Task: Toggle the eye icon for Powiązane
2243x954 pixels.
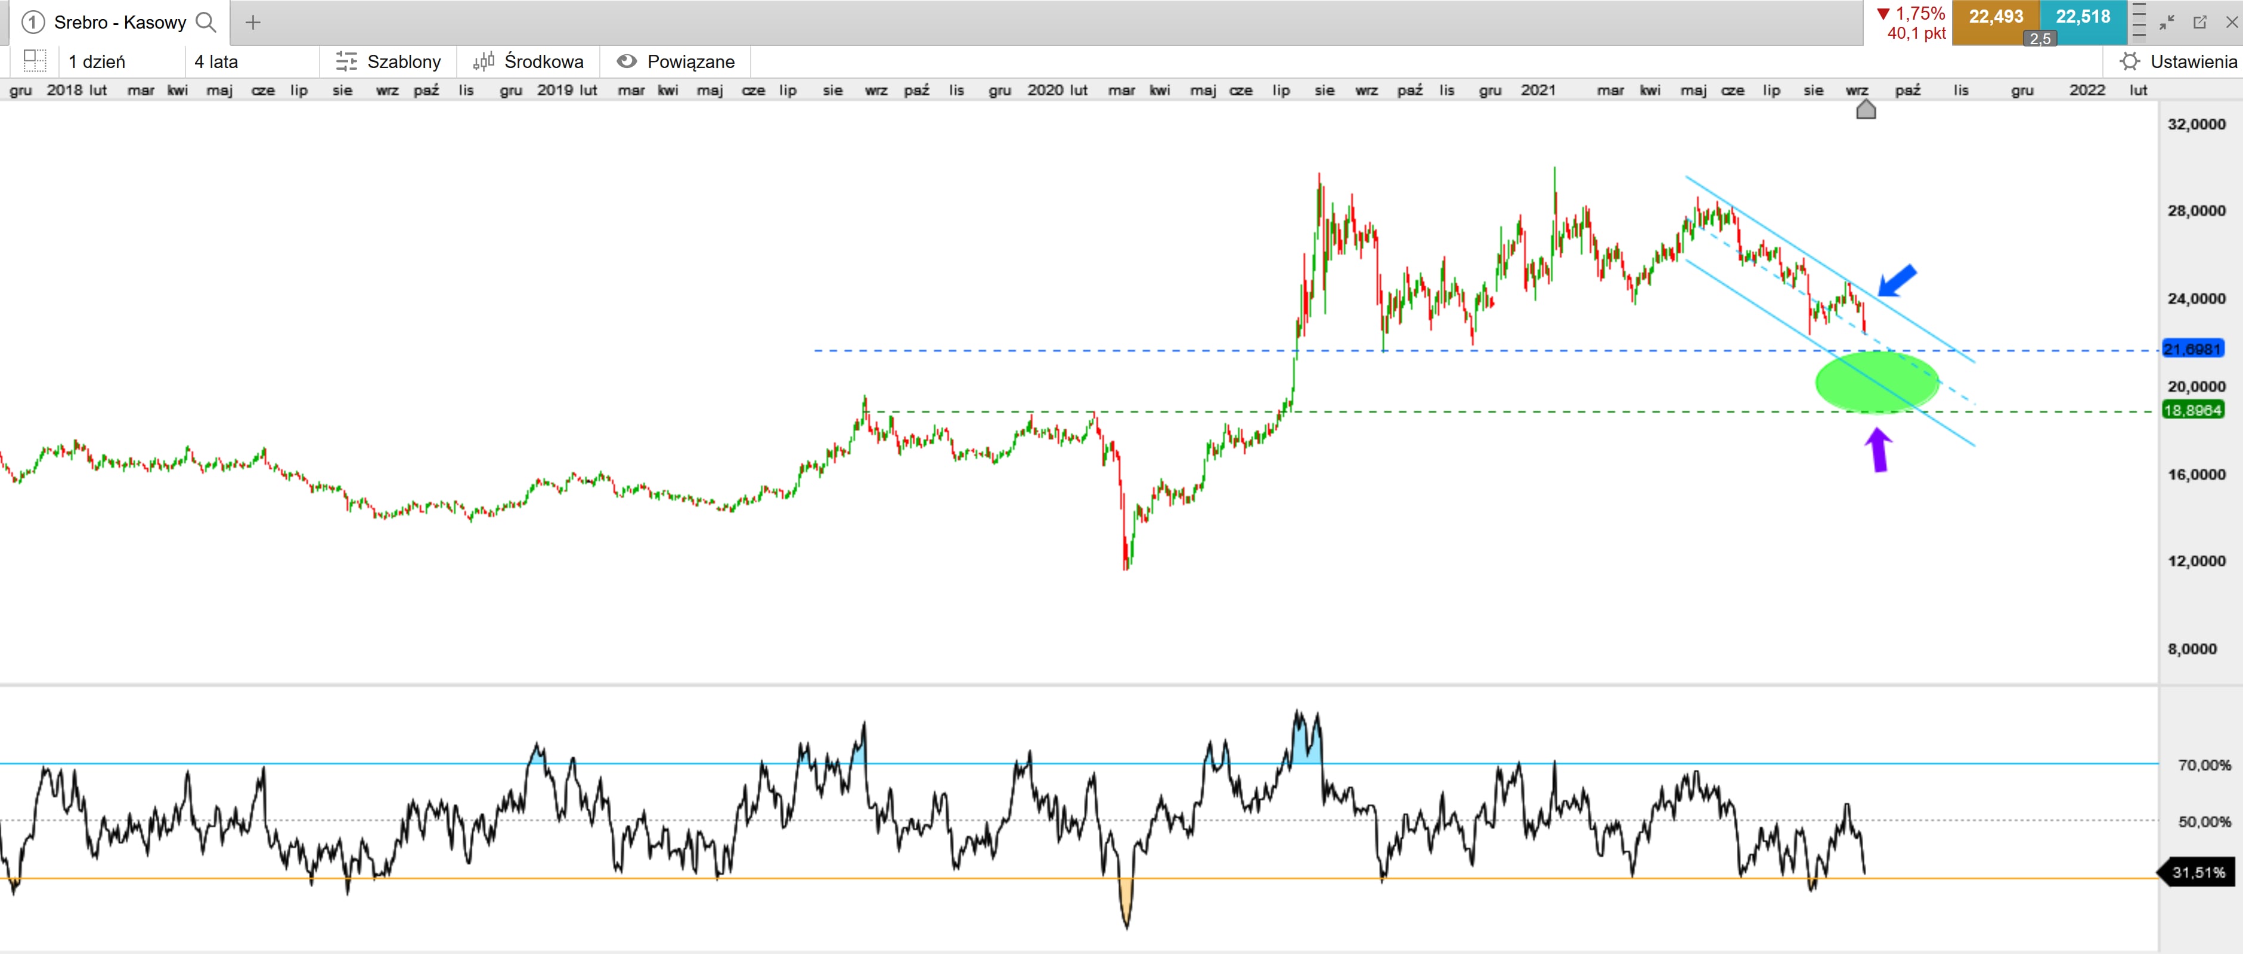Action: [626, 61]
